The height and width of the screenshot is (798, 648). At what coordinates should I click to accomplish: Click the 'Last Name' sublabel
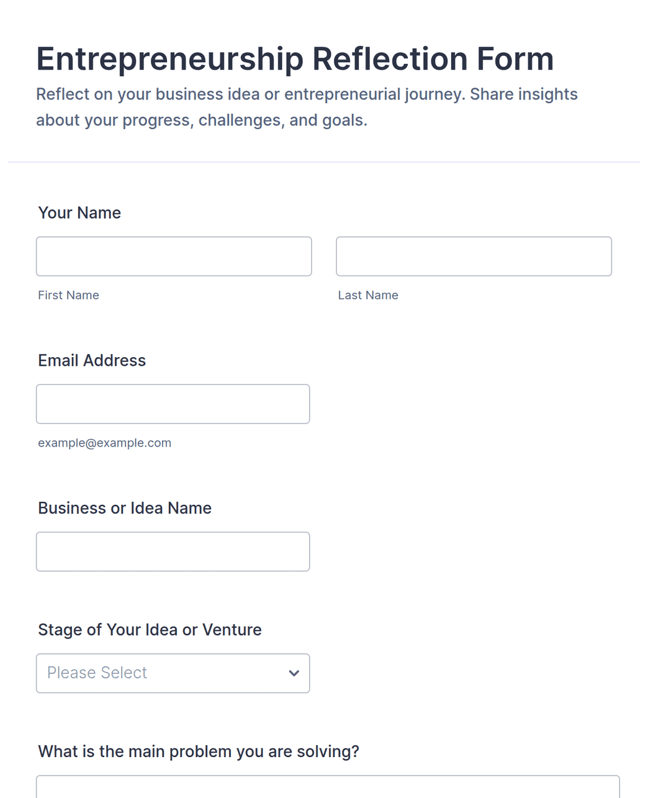[x=368, y=295]
